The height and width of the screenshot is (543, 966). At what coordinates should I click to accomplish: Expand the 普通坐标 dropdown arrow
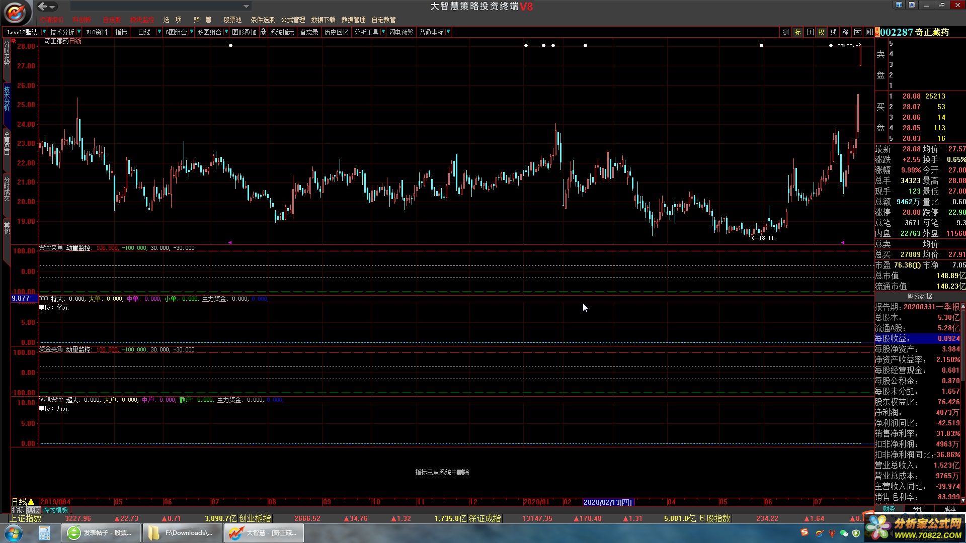(448, 32)
